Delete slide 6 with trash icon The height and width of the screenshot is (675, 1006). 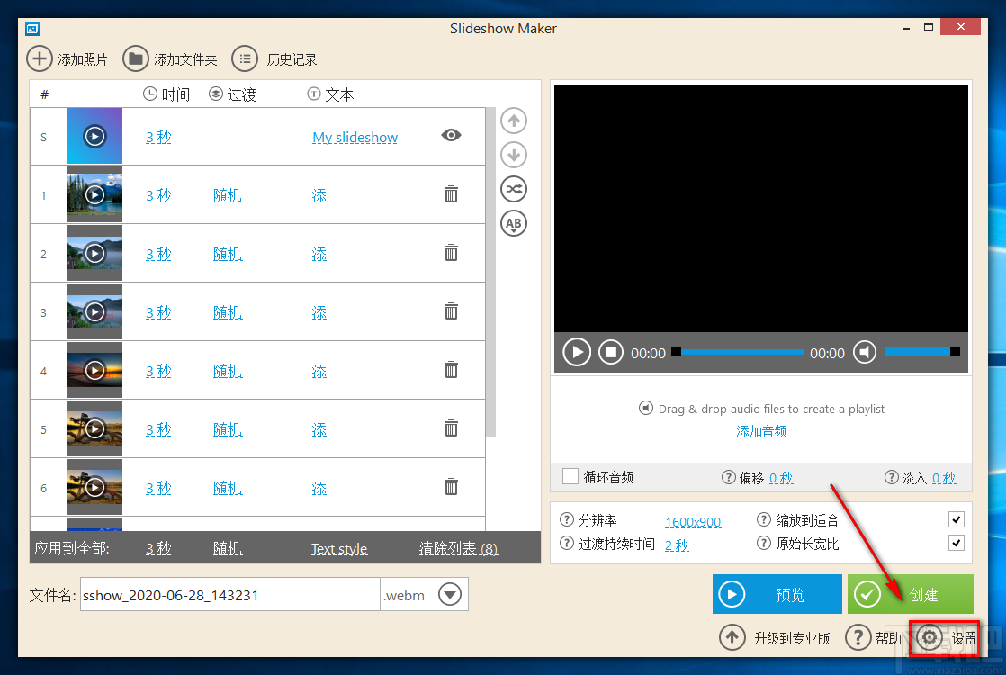point(451,486)
